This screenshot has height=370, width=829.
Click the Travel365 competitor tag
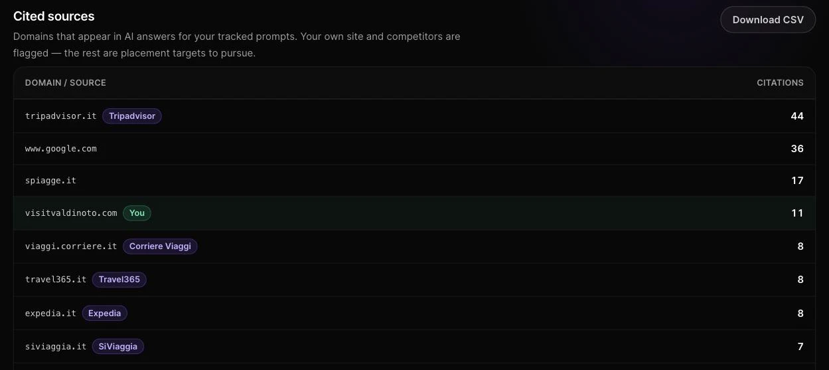point(119,280)
